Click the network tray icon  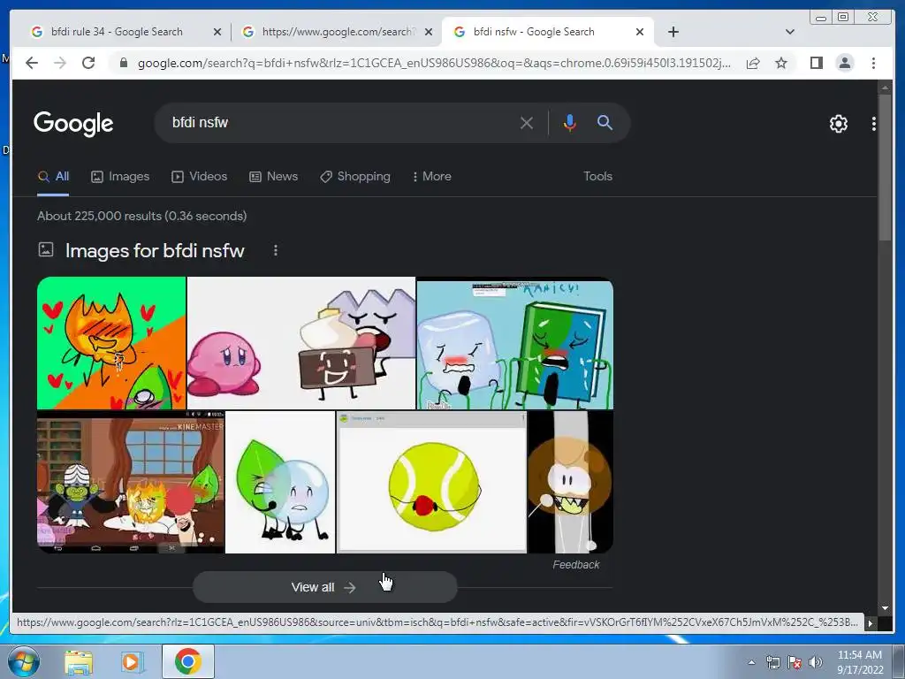tap(772, 662)
